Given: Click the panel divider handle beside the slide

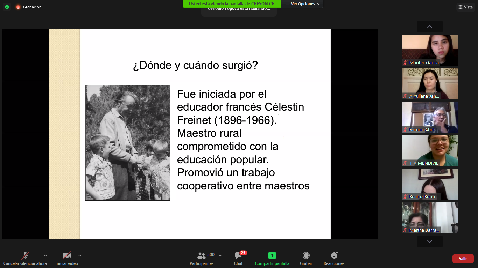Looking at the screenshot, I should pyautogui.click(x=380, y=134).
